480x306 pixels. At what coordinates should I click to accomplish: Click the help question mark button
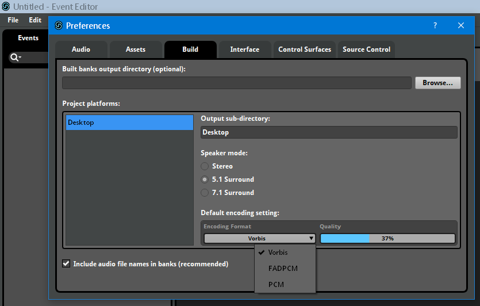point(435,25)
